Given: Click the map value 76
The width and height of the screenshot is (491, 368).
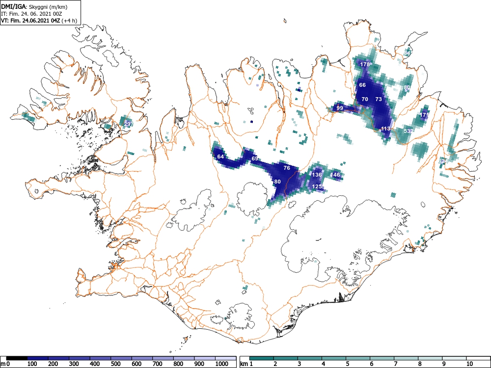Looking at the screenshot, I should (x=287, y=168).
